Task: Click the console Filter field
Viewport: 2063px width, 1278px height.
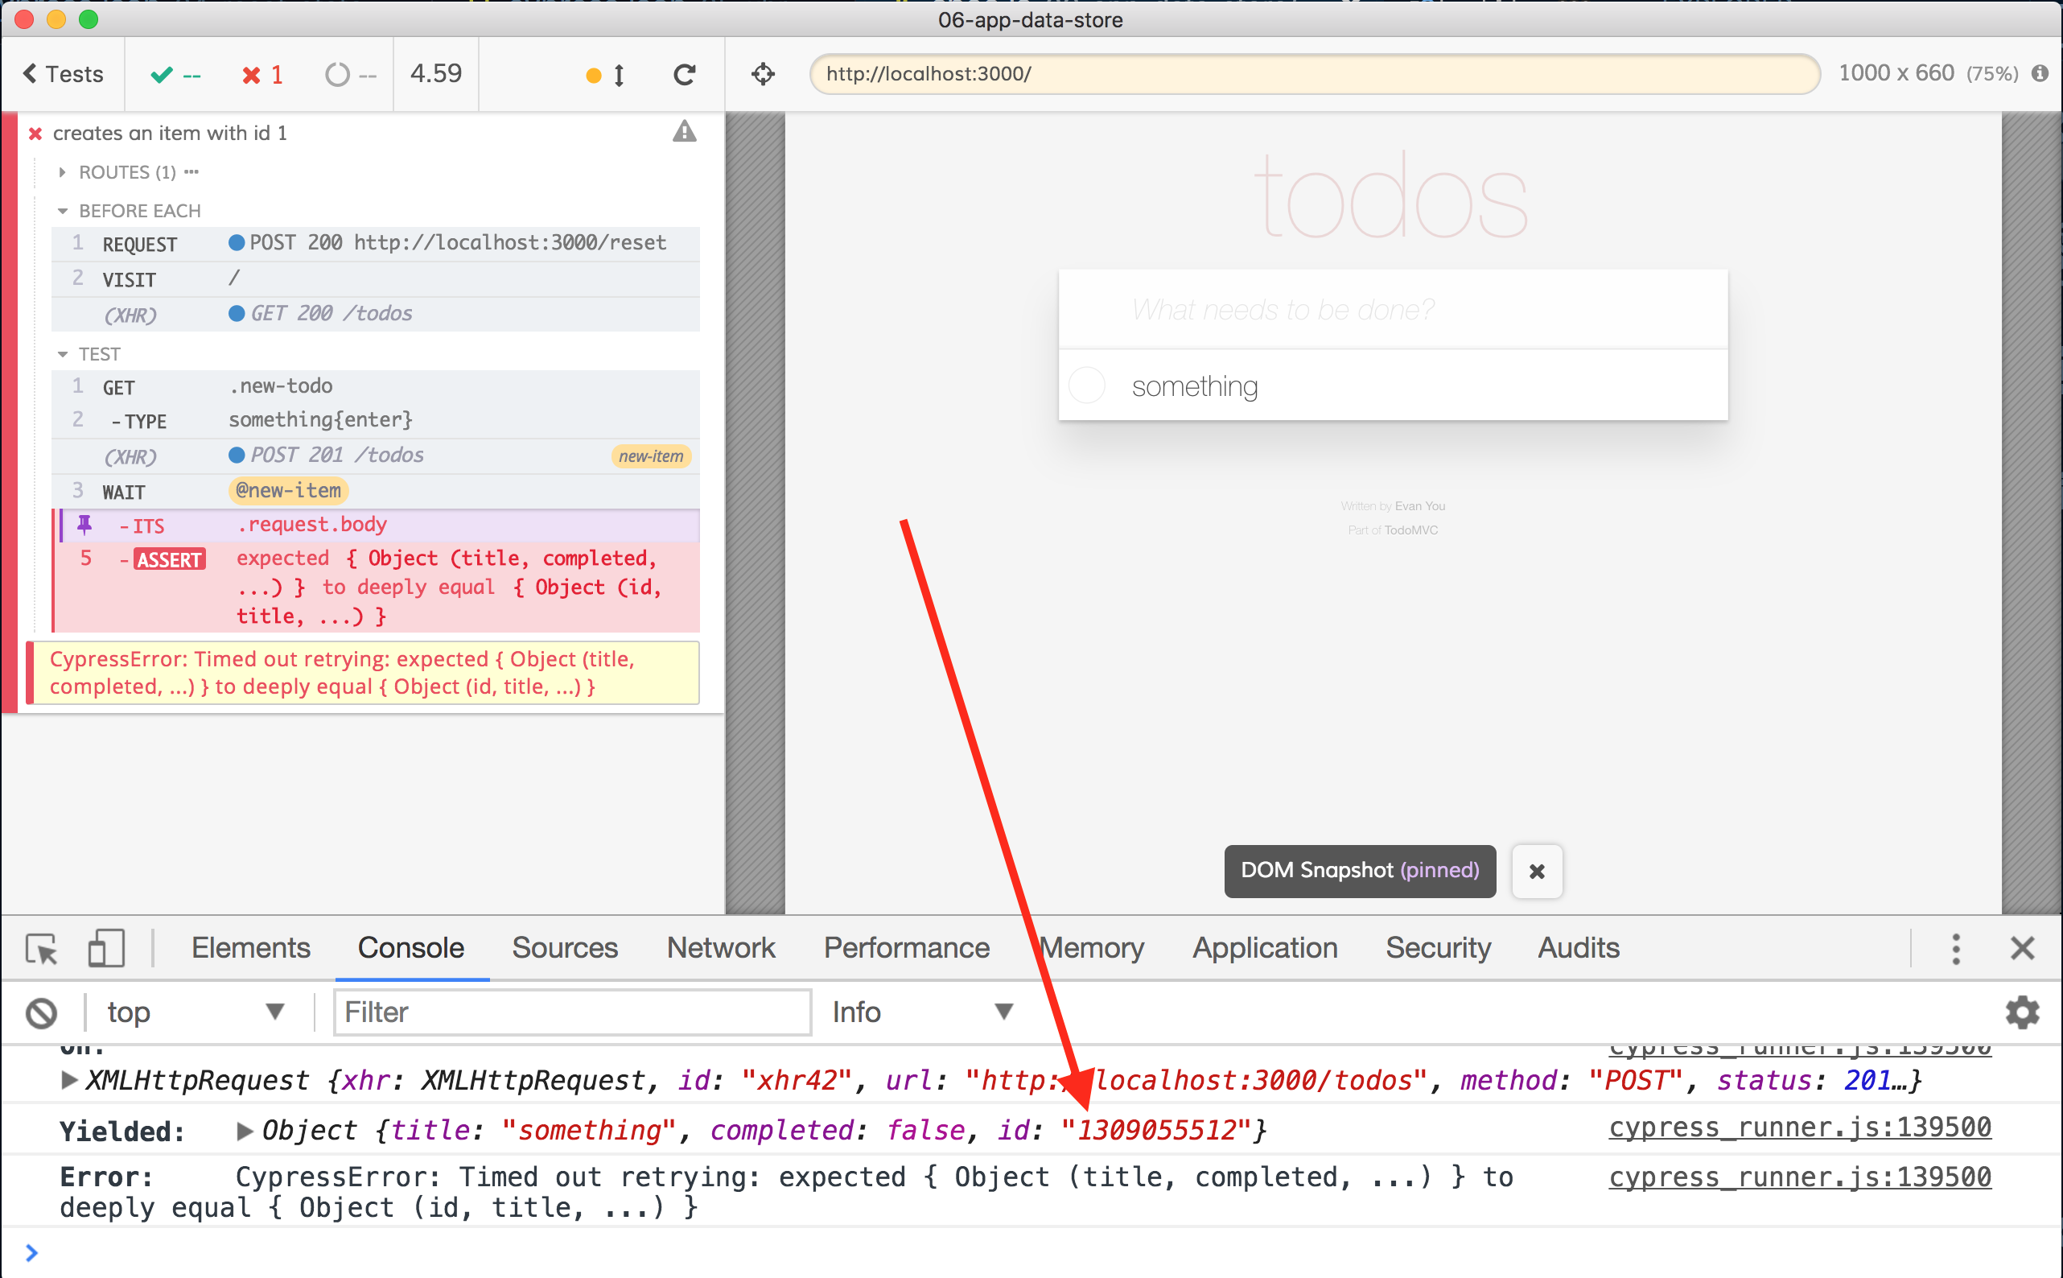Action: pos(573,1012)
